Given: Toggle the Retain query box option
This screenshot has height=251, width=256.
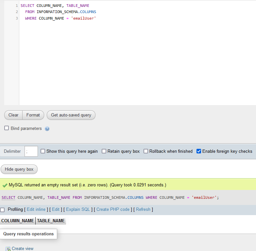Looking at the screenshot, I should 104,151.
